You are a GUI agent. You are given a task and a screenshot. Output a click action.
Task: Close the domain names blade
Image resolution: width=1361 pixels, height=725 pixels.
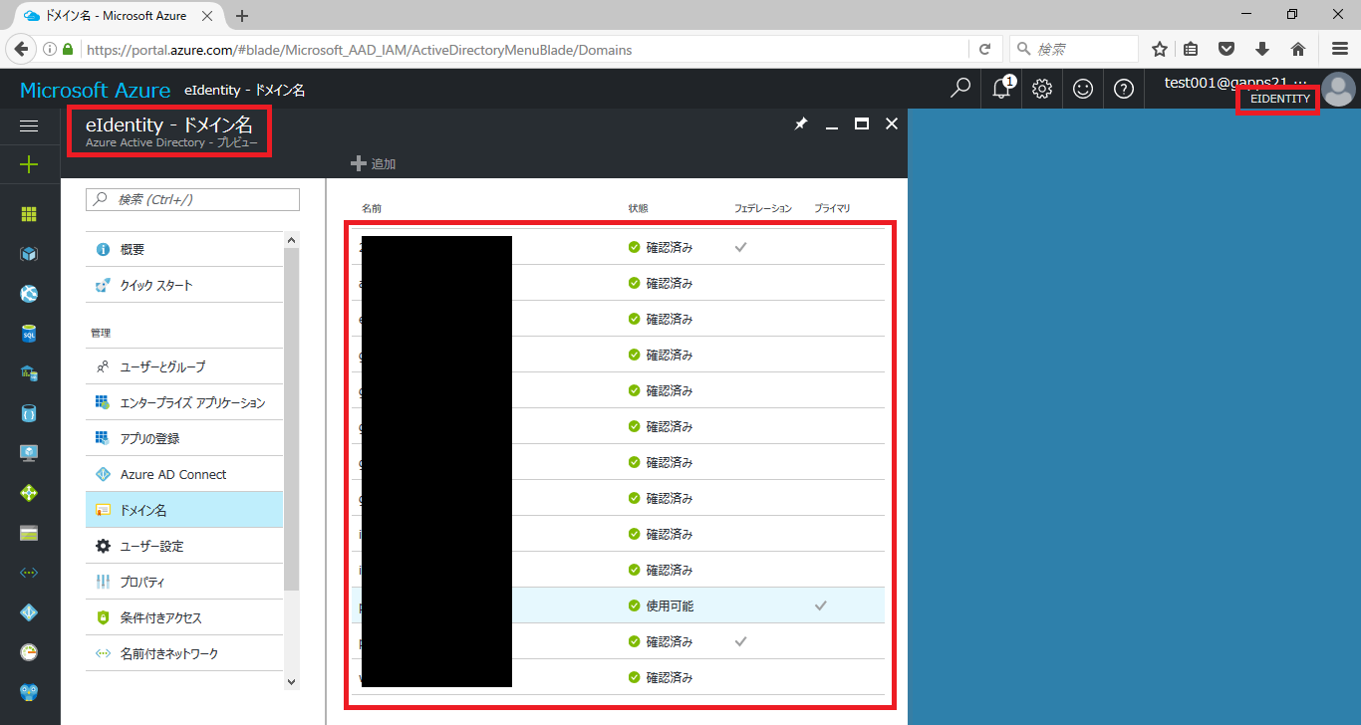pyautogui.click(x=892, y=123)
